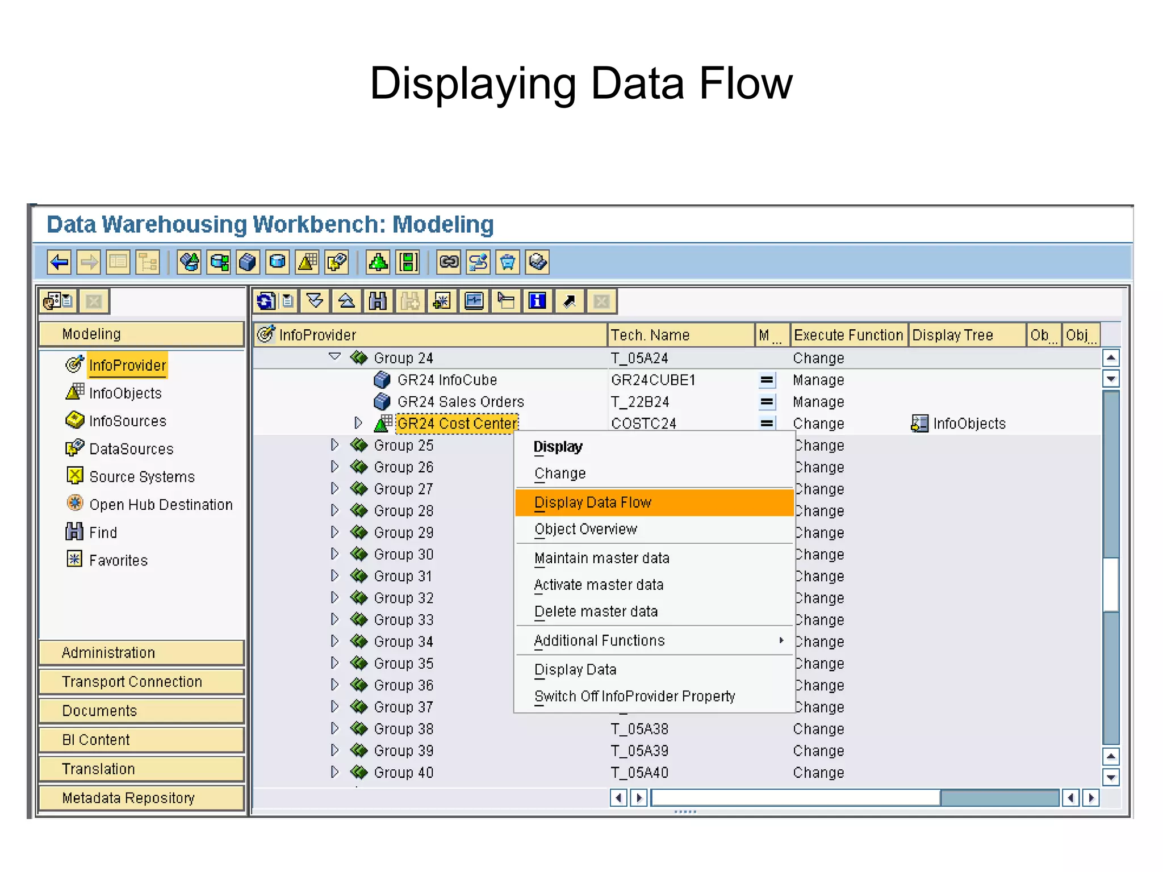Choose Object Overview in context menu
The height and width of the screenshot is (872, 1163).
pyautogui.click(x=654, y=529)
